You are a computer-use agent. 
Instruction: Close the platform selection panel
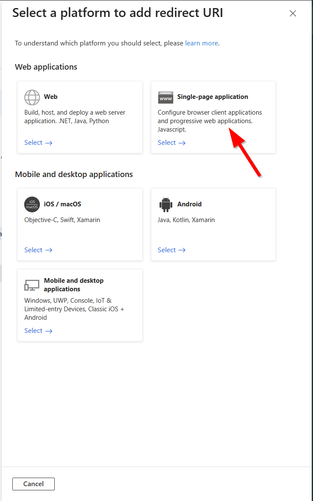tap(293, 14)
